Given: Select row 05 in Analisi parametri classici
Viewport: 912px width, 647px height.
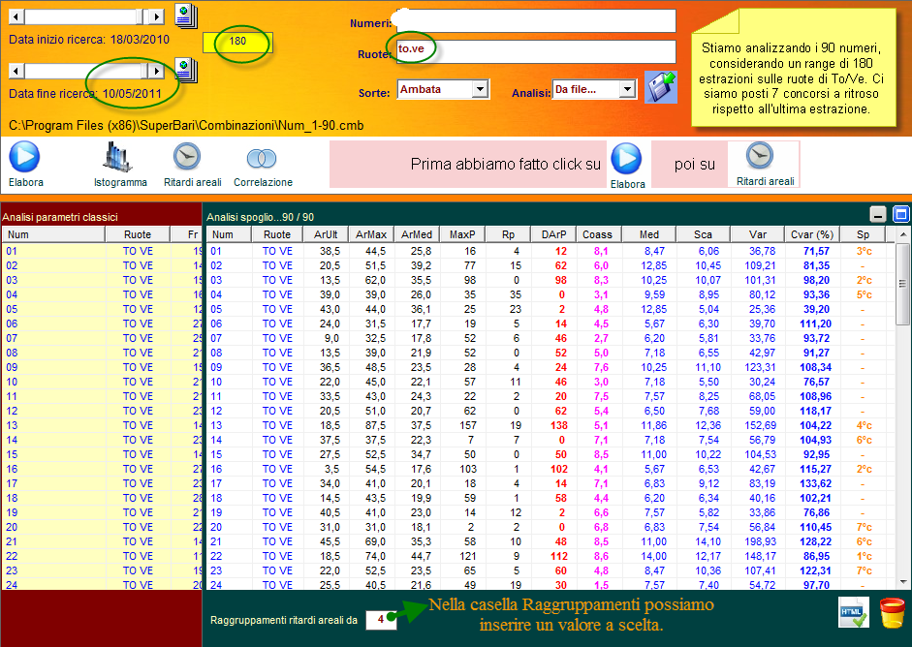Looking at the screenshot, I should [102, 309].
